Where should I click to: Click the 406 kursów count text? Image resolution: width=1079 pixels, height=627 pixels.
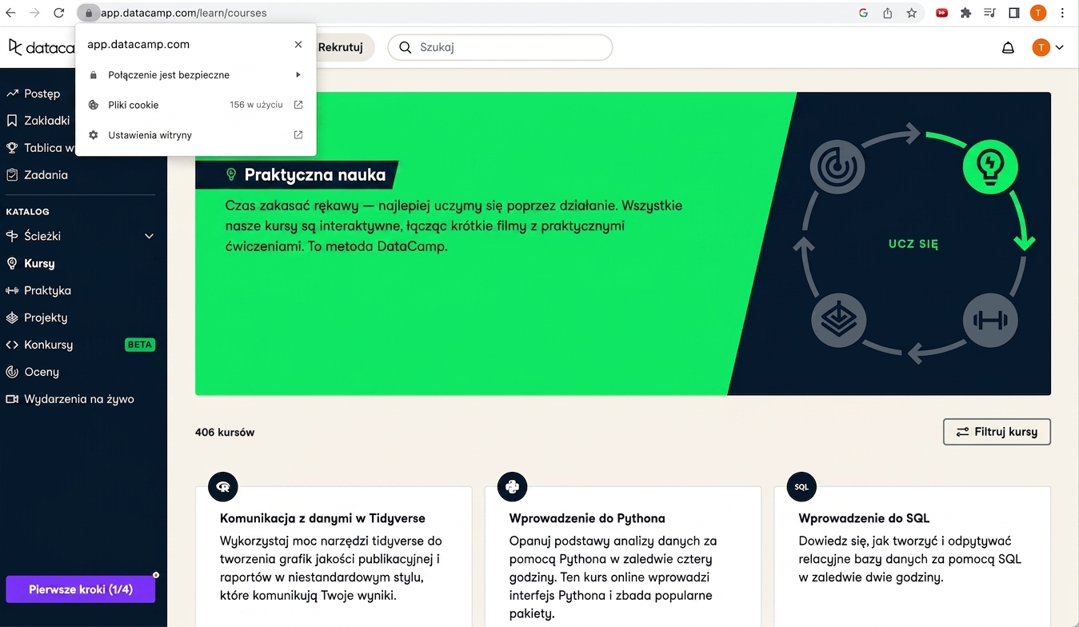click(225, 433)
